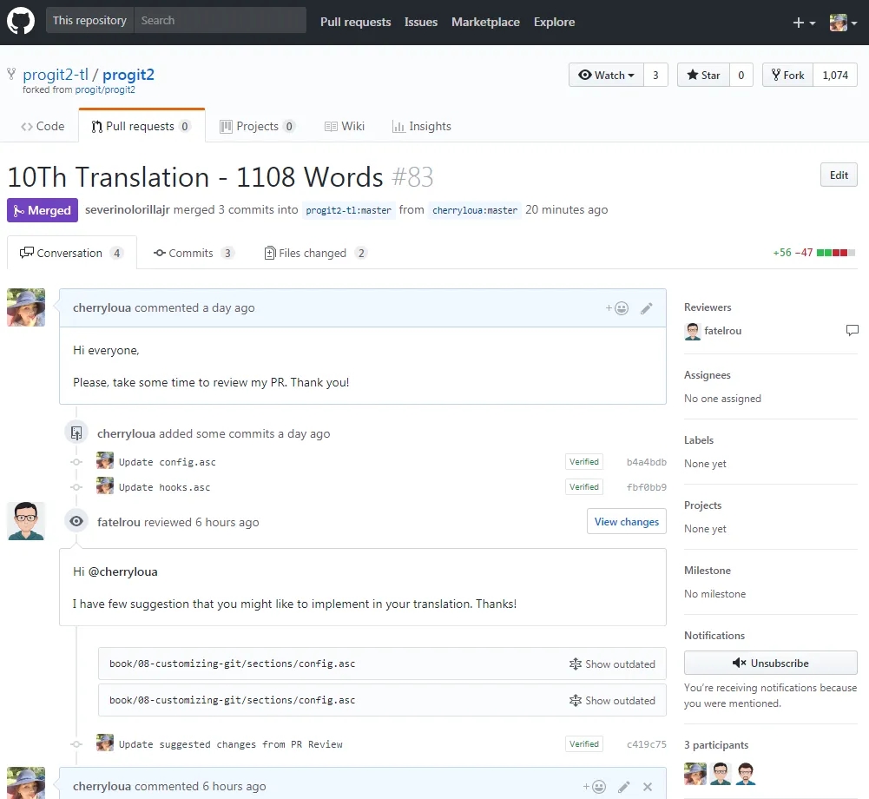
Task: Open Marketplace in top navigation
Action: pyautogui.click(x=485, y=23)
